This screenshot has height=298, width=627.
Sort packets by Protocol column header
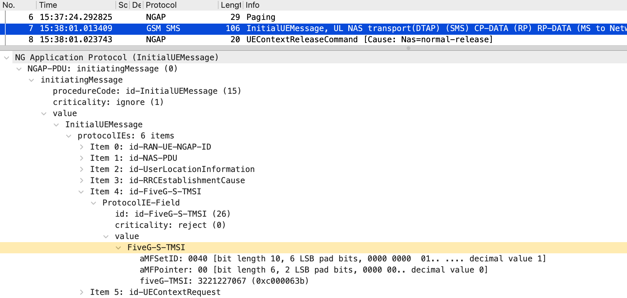pyautogui.click(x=161, y=5)
